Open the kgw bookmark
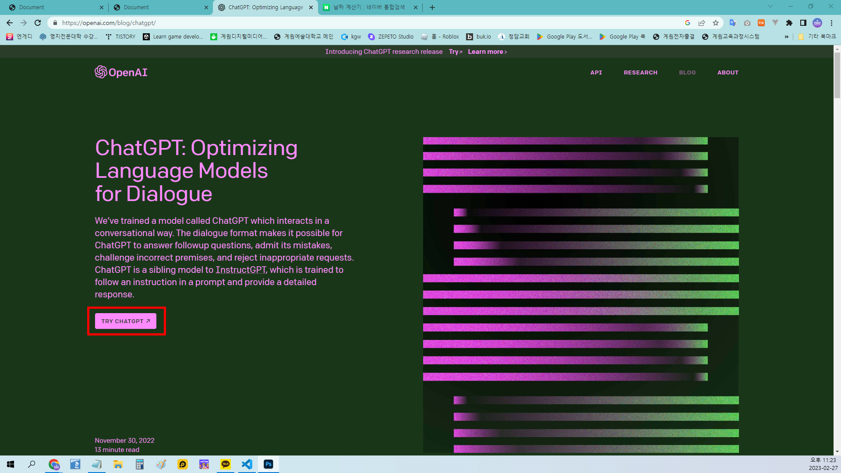Image resolution: width=841 pixels, height=473 pixels. (x=351, y=37)
